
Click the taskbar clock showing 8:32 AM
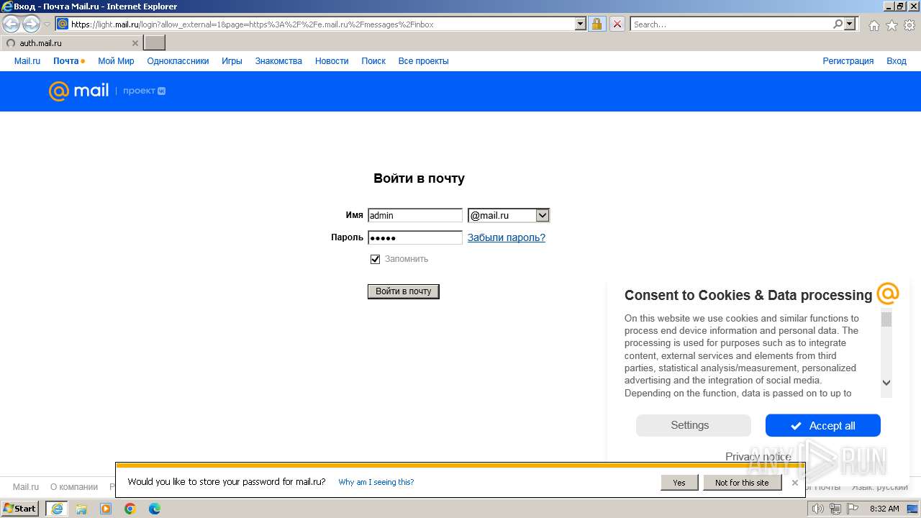coord(884,509)
